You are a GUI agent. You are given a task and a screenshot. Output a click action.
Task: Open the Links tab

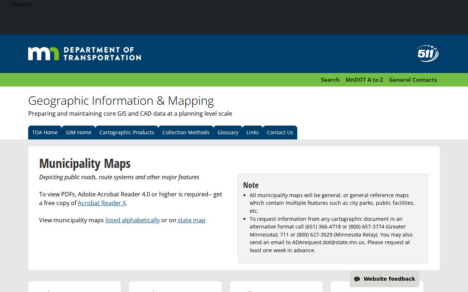point(253,132)
